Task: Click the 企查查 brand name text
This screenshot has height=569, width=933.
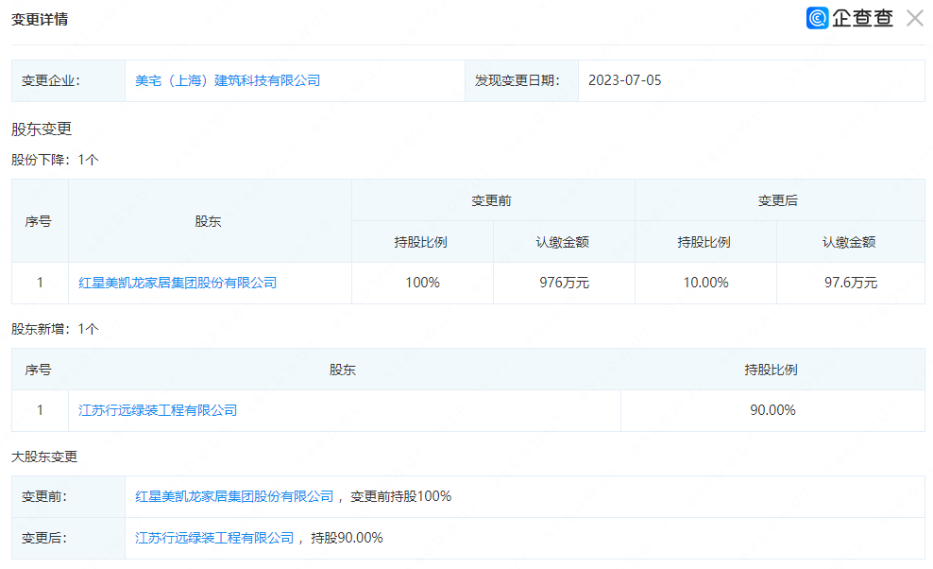Action: coord(863,18)
